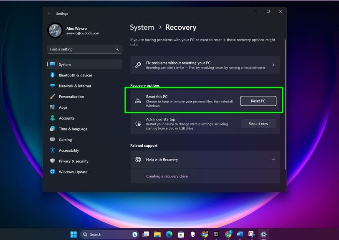This screenshot has width=339, height=240.
Task: Click the awawro@outlook.com account email
Action: [x=83, y=33]
